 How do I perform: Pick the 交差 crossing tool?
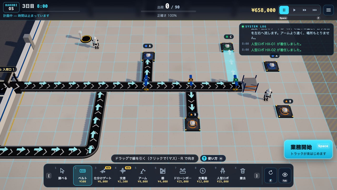[123, 175]
